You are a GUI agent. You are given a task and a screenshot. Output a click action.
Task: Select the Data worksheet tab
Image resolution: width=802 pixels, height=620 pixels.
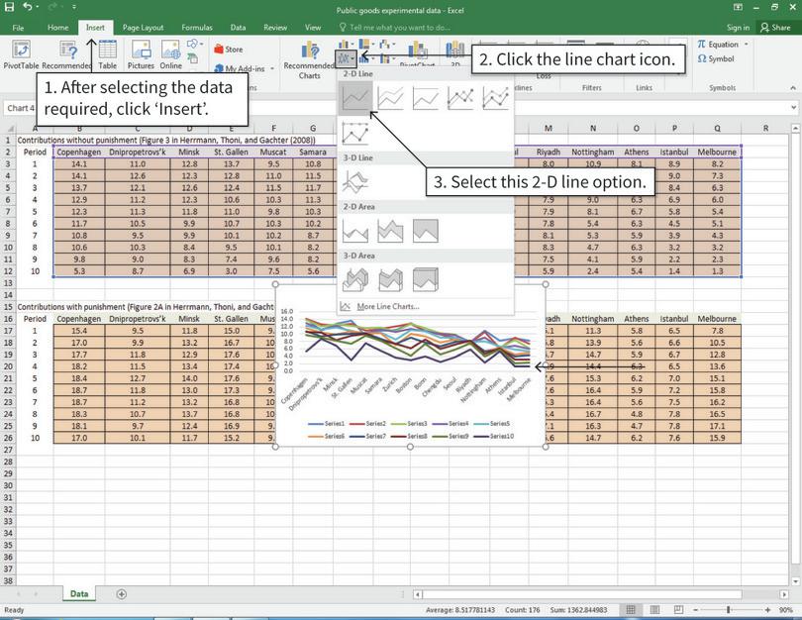coord(79,594)
